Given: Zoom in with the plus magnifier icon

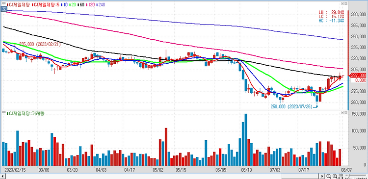Looking at the screenshot, I should [335, 176].
